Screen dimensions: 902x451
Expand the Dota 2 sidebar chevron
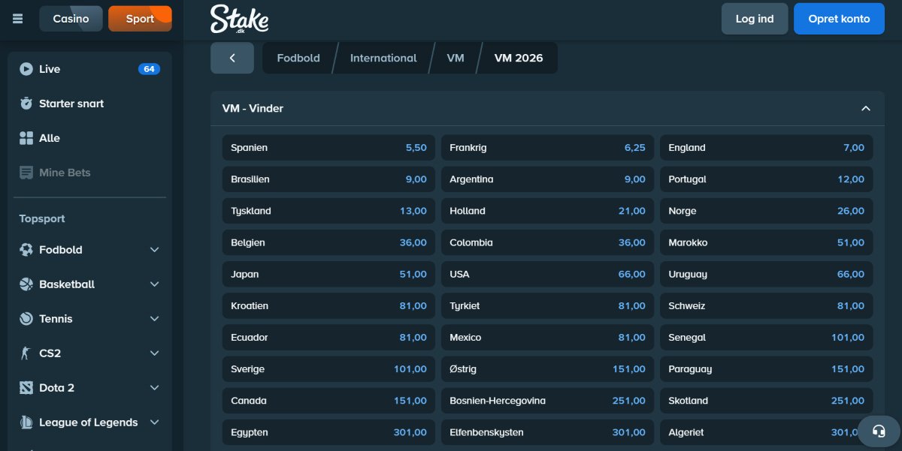coord(155,388)
